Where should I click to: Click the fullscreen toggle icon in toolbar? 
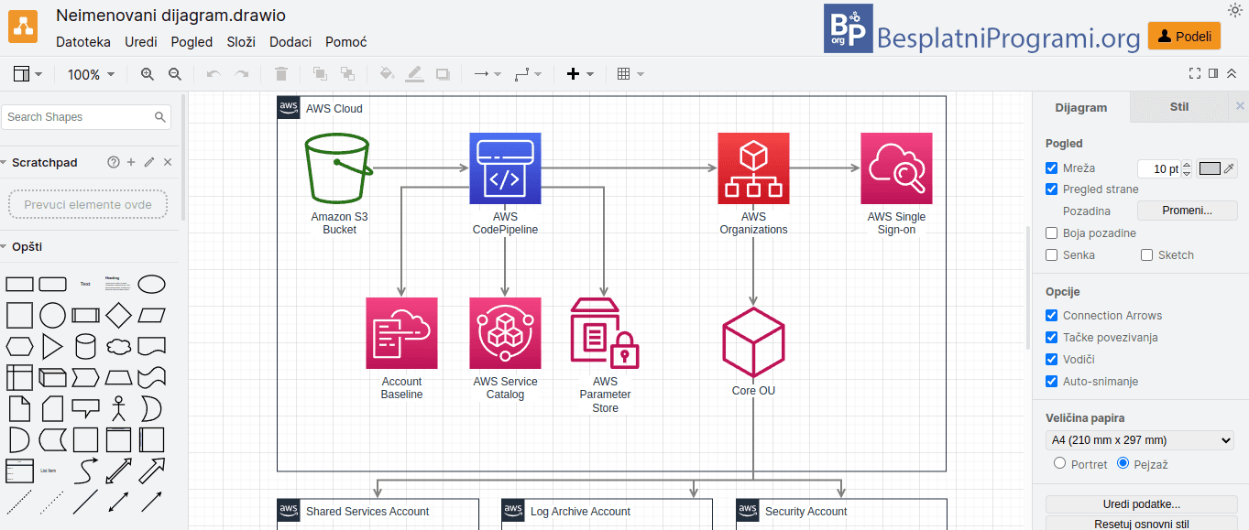pos(1195,73)
